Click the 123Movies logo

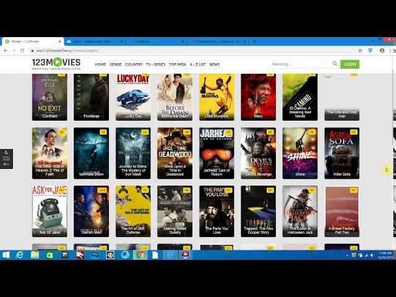[56, 64]
